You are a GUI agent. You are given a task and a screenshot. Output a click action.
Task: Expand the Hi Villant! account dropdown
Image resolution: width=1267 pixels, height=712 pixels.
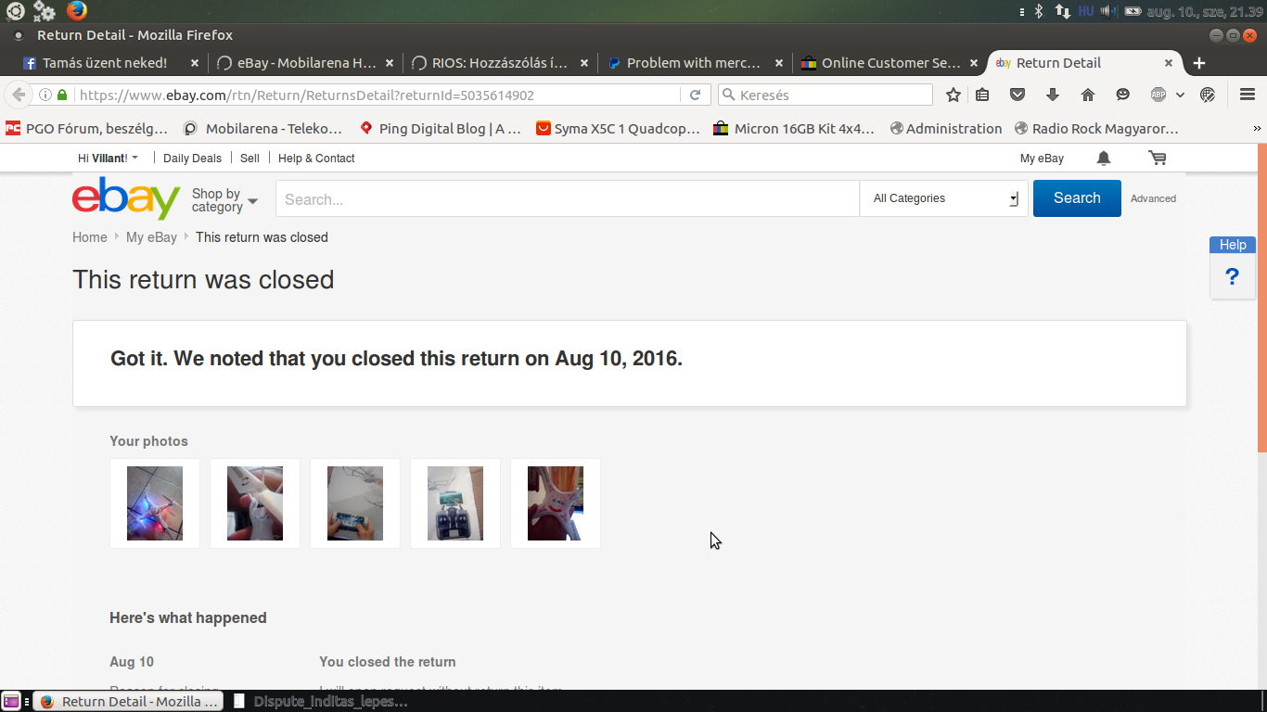click(x=108, y=159)
